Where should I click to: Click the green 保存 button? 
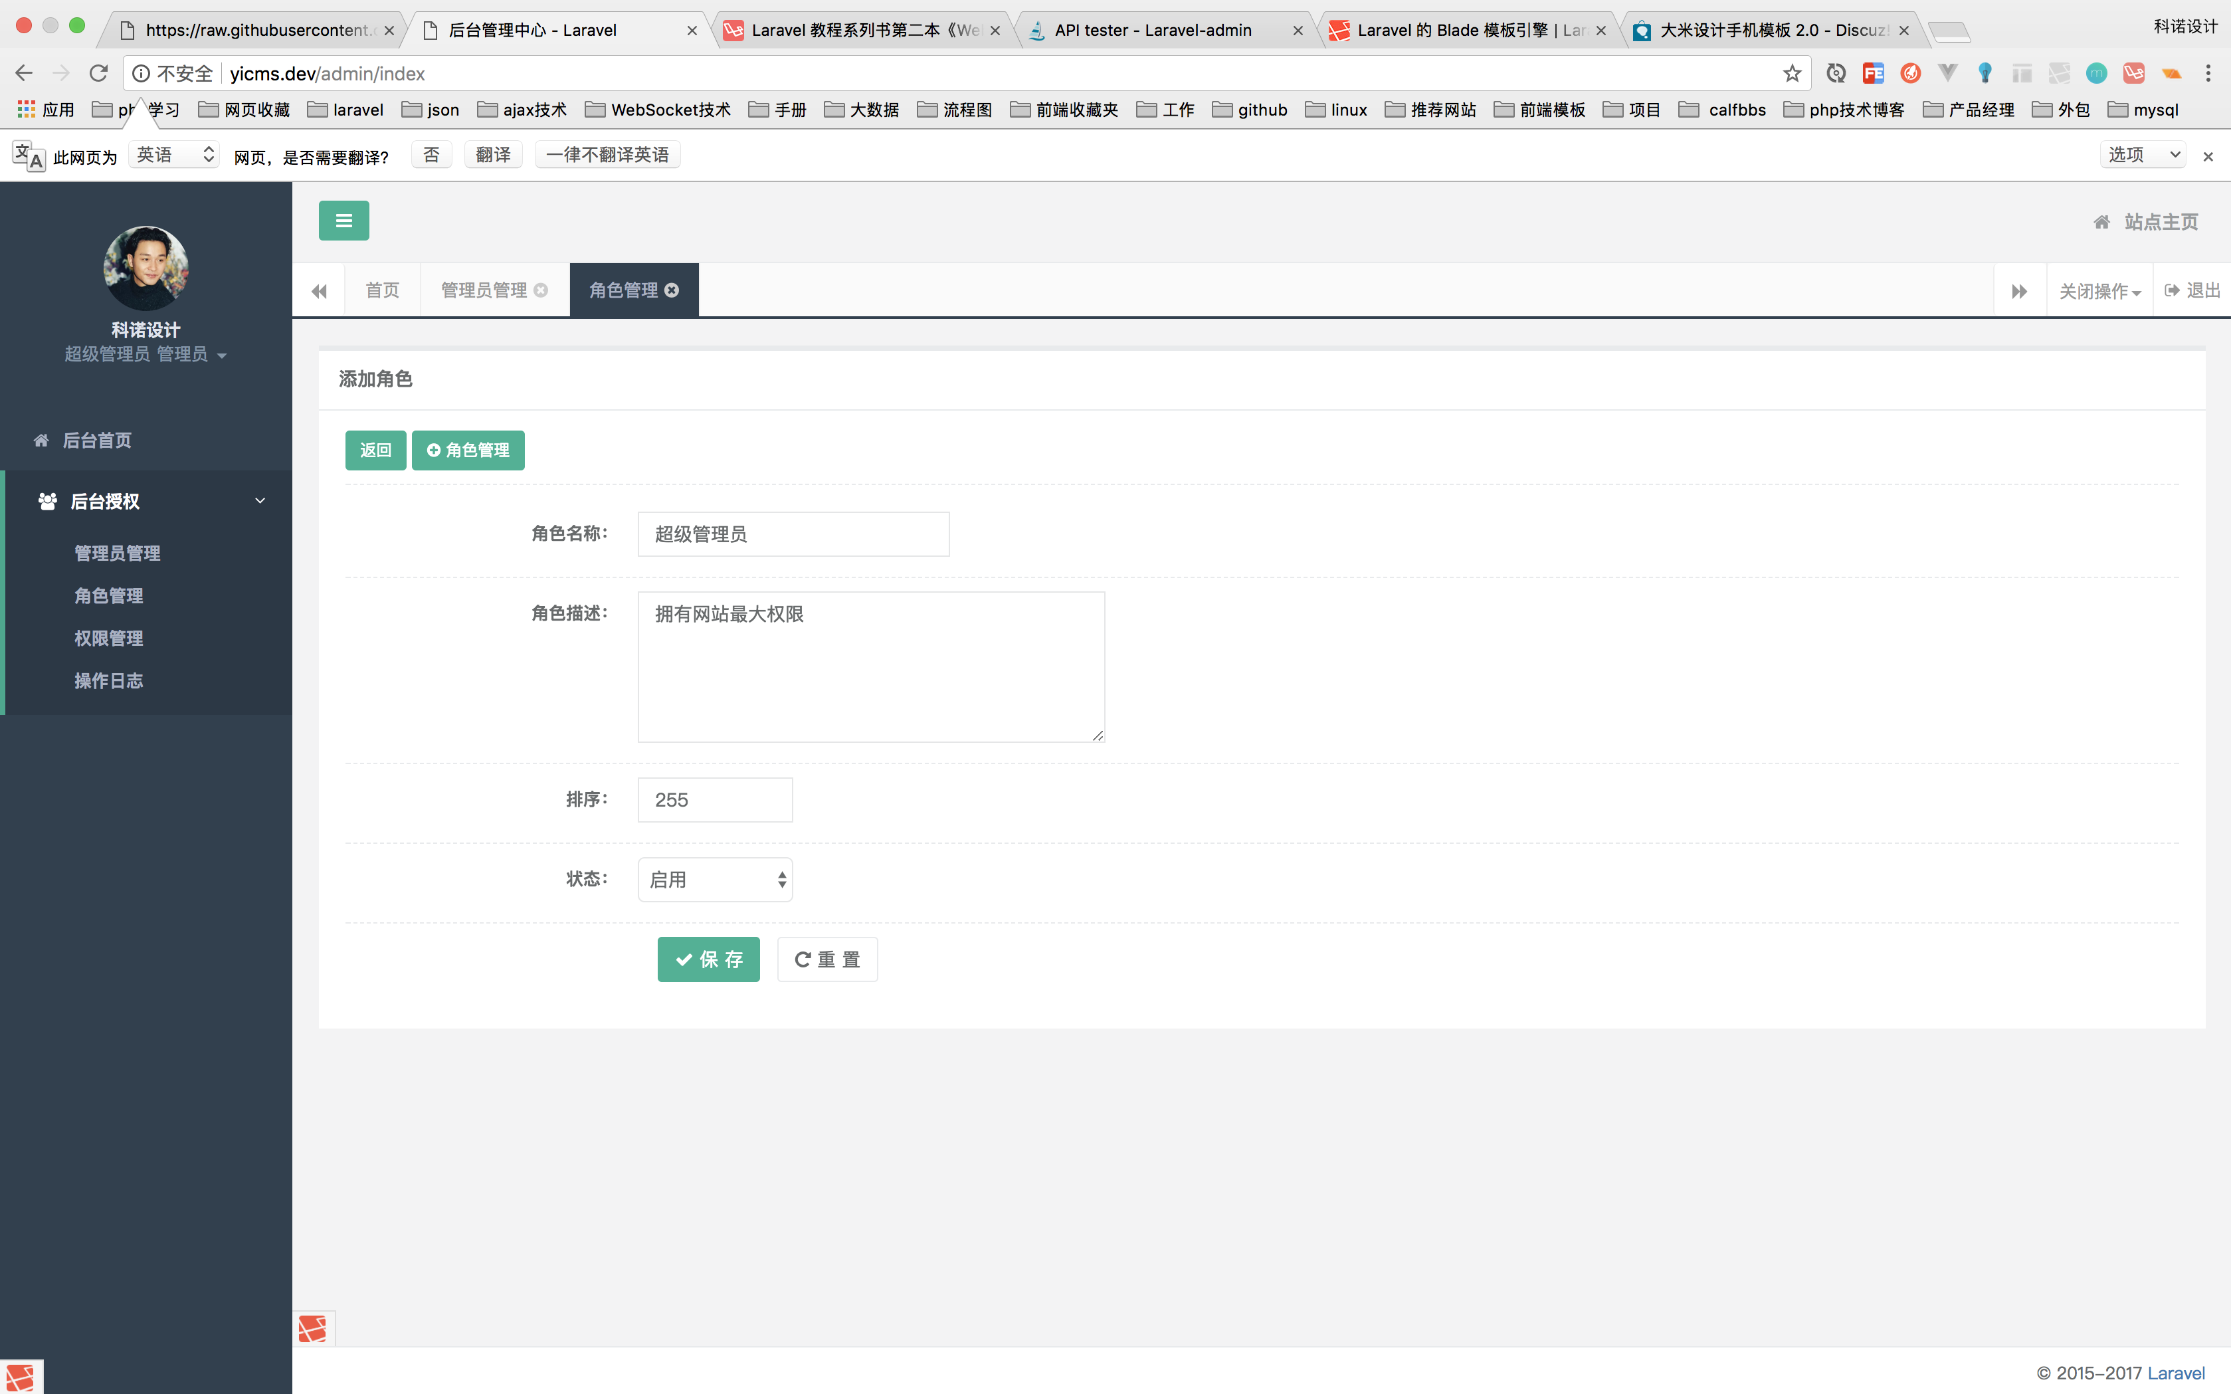[x=708, y=959]
